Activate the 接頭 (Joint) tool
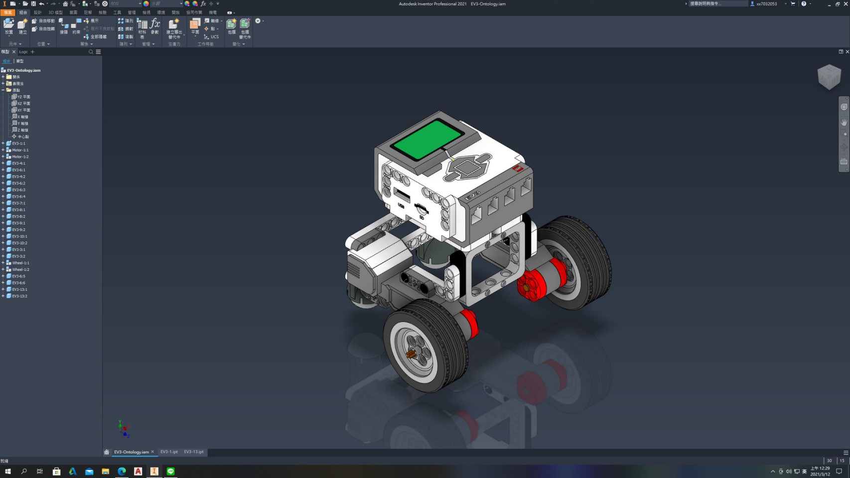The image size is (850, 478). (64, 26)
